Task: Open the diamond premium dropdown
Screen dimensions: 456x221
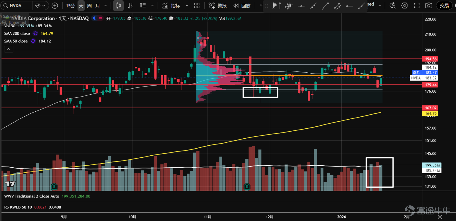Action: click(x=40, y=5)
